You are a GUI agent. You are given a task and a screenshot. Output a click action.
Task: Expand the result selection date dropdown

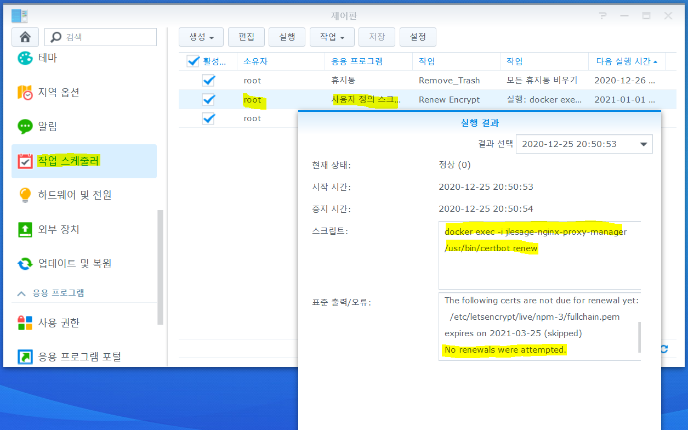(x=643, y=144)
